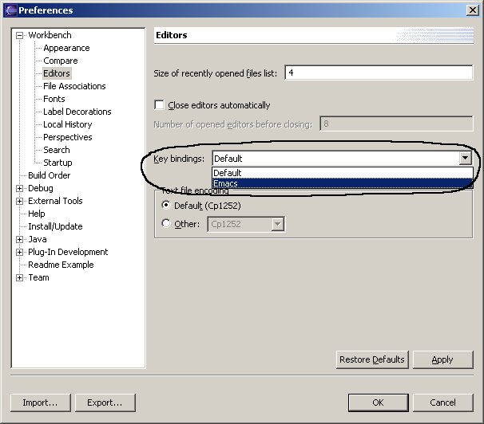Close the Preferences dialog window

tap(471, 10)
